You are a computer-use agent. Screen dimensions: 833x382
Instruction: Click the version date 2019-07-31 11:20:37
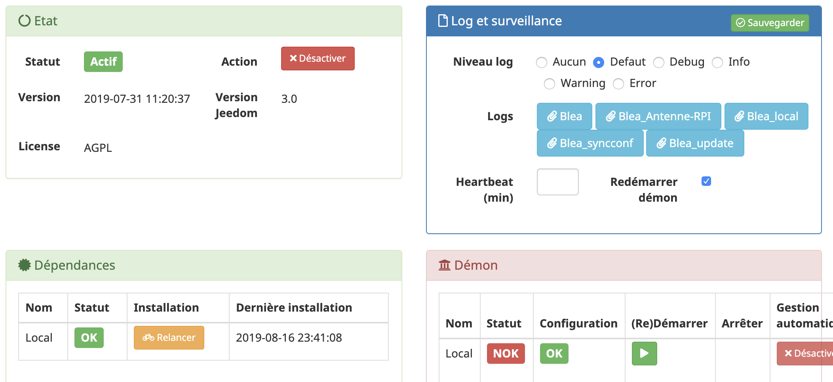click(x=137, y=99)
